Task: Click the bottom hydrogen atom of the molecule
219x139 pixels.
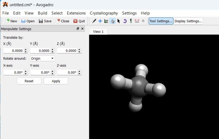Action: [x=135, y=106]
